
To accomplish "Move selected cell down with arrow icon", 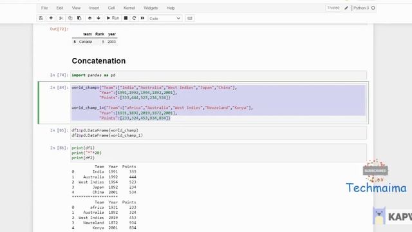I will (x=98, y=18).
